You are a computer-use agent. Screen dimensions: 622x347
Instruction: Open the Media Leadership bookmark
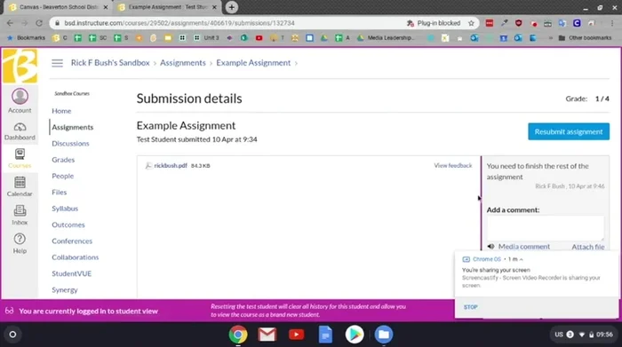(x=387, y=38)
